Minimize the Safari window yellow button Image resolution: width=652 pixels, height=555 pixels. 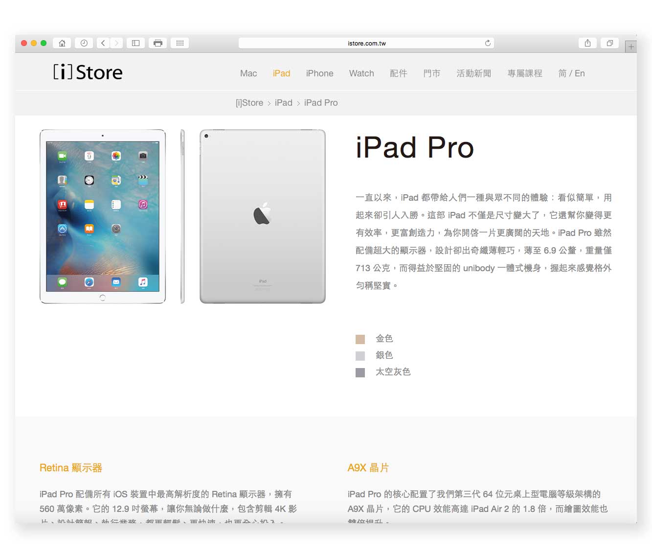34,43
